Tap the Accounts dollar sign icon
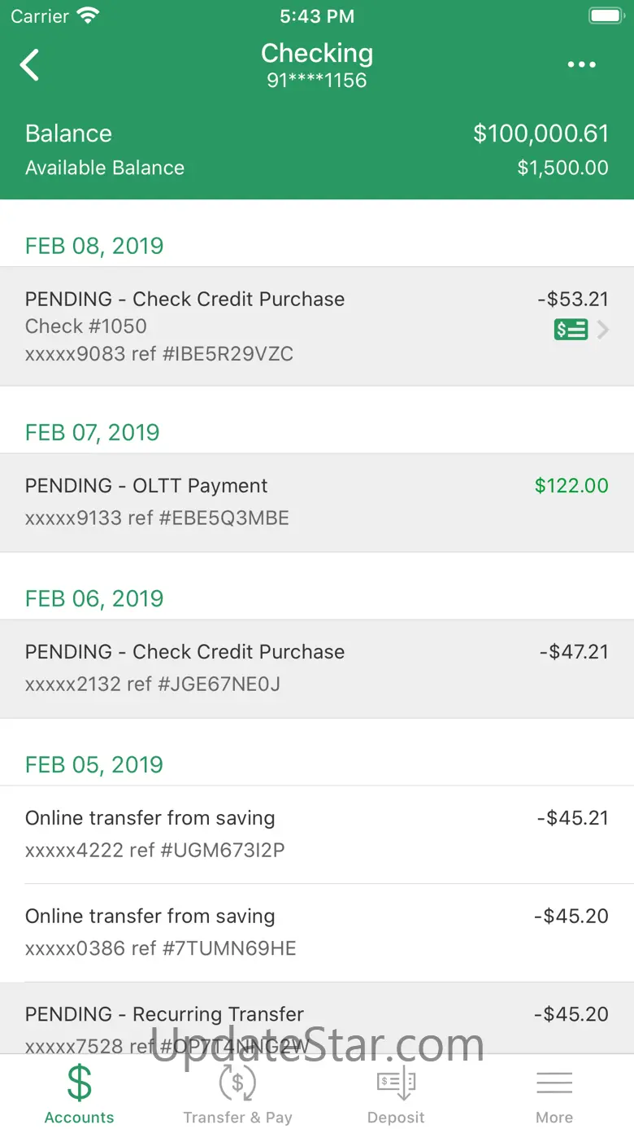This screenshot has width=634, height=1129. tap(79, 1083)
